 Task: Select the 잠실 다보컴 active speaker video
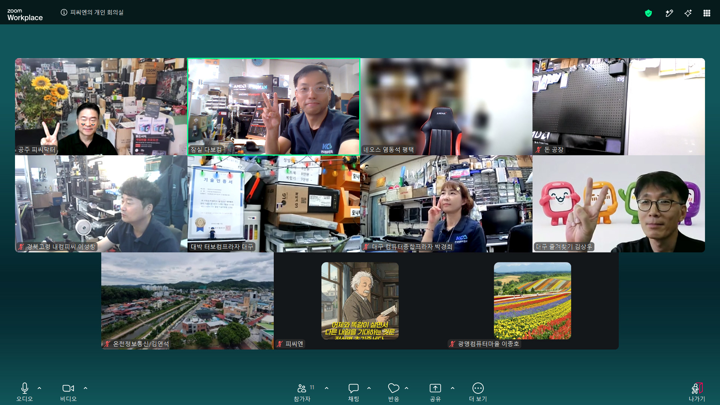click(274, 106)
